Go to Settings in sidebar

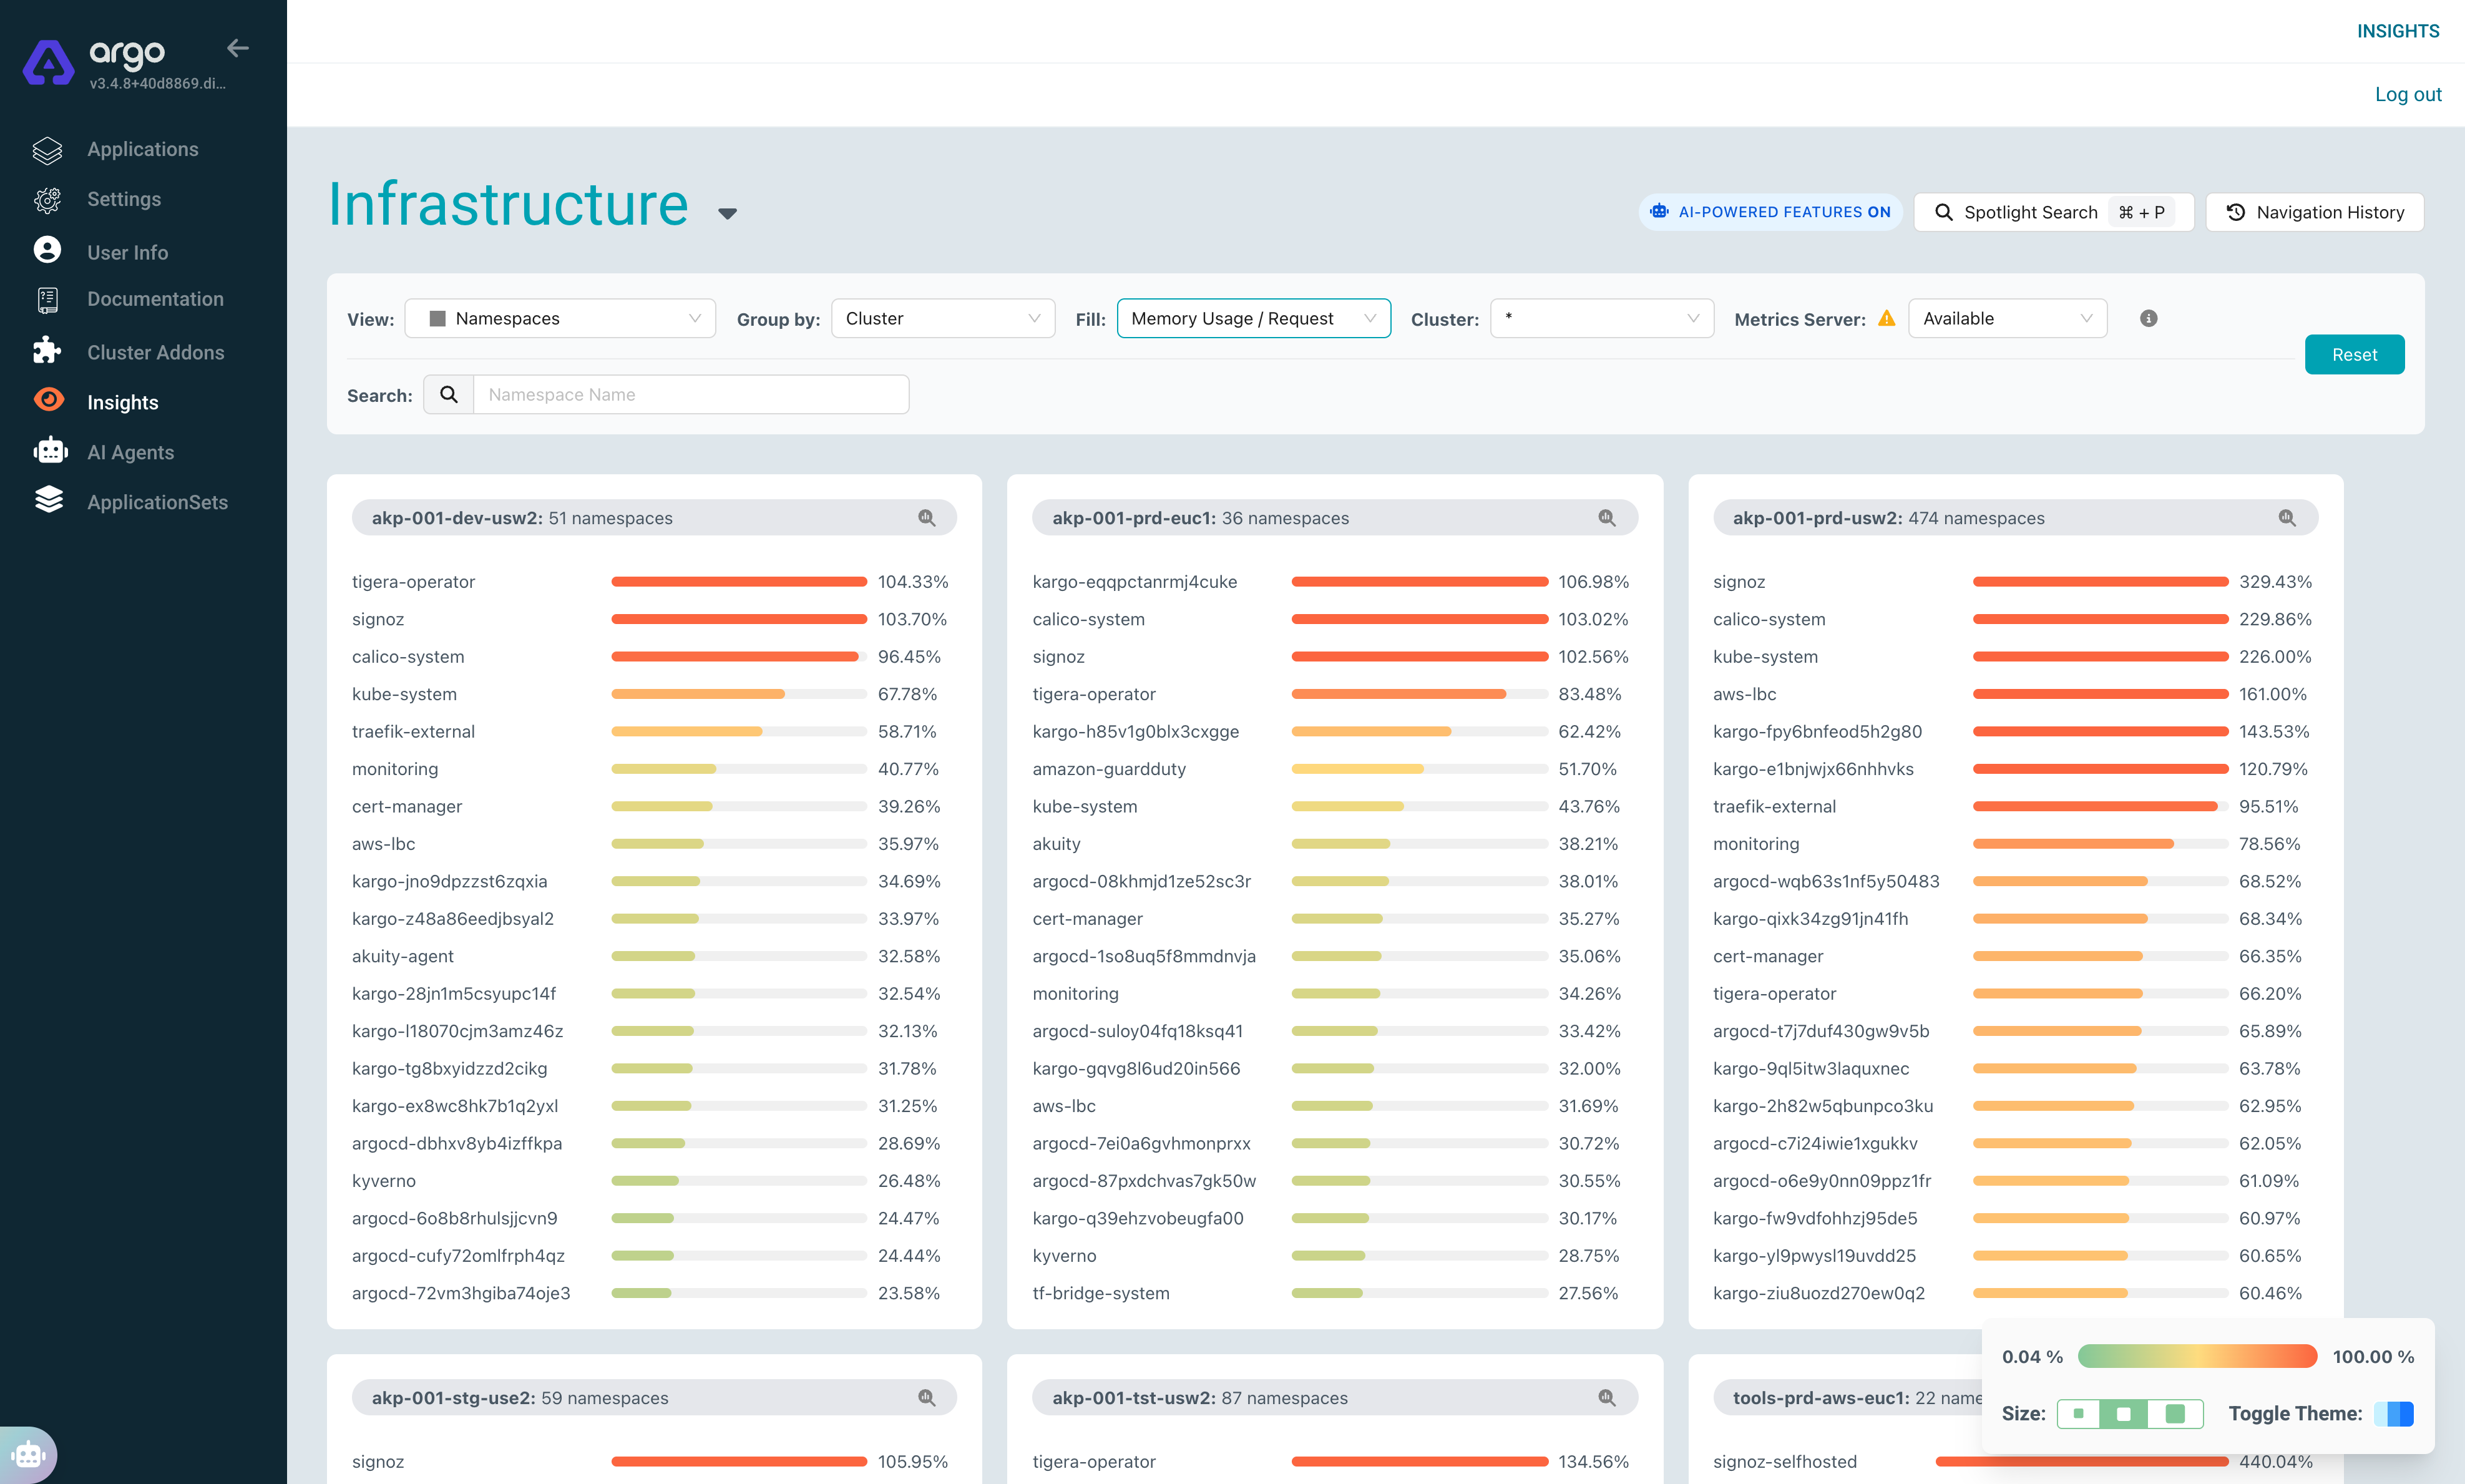pyautogui.click(x=124, y=200)
